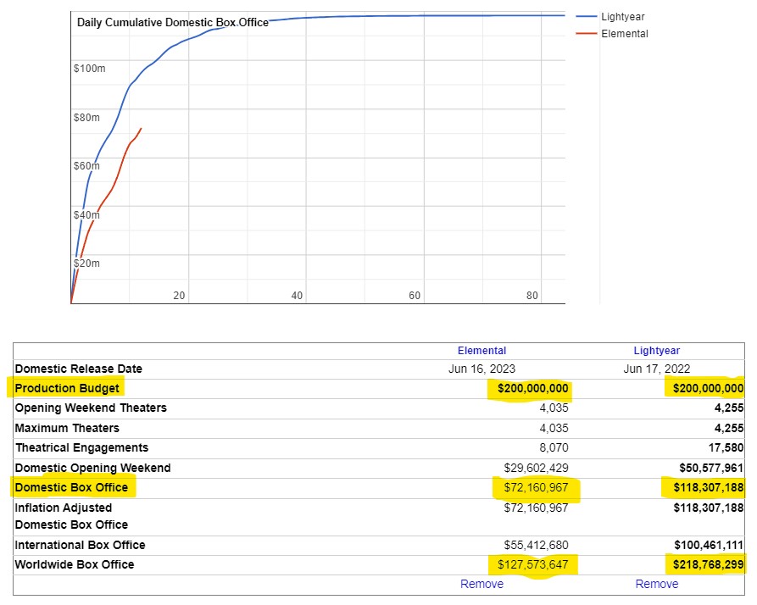Viewport: 757px width, 605px height.
Task: Click the red Elemental legend line swatch
Action: pyautogui.click(x=586, y=34)
